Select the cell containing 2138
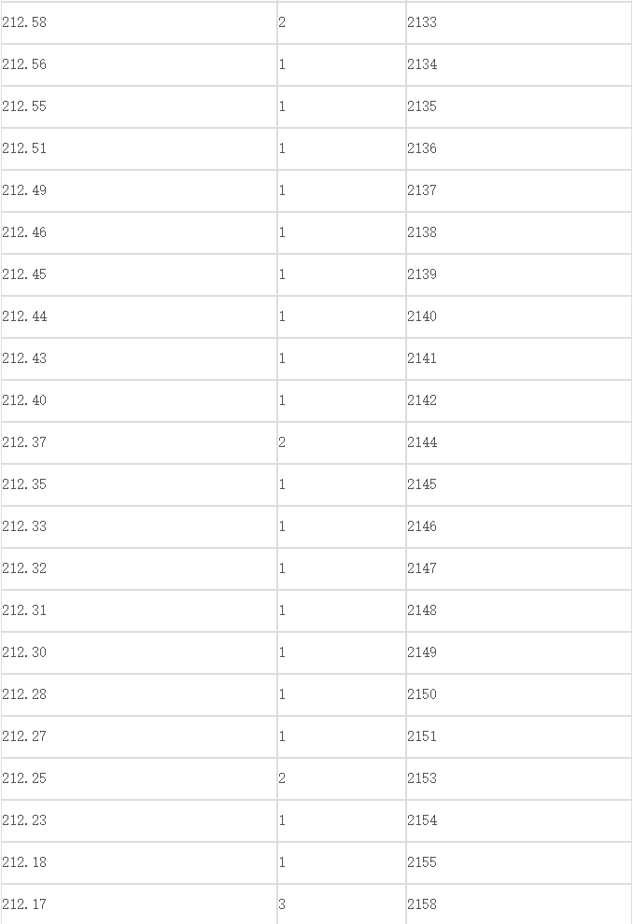 point(518,232)
